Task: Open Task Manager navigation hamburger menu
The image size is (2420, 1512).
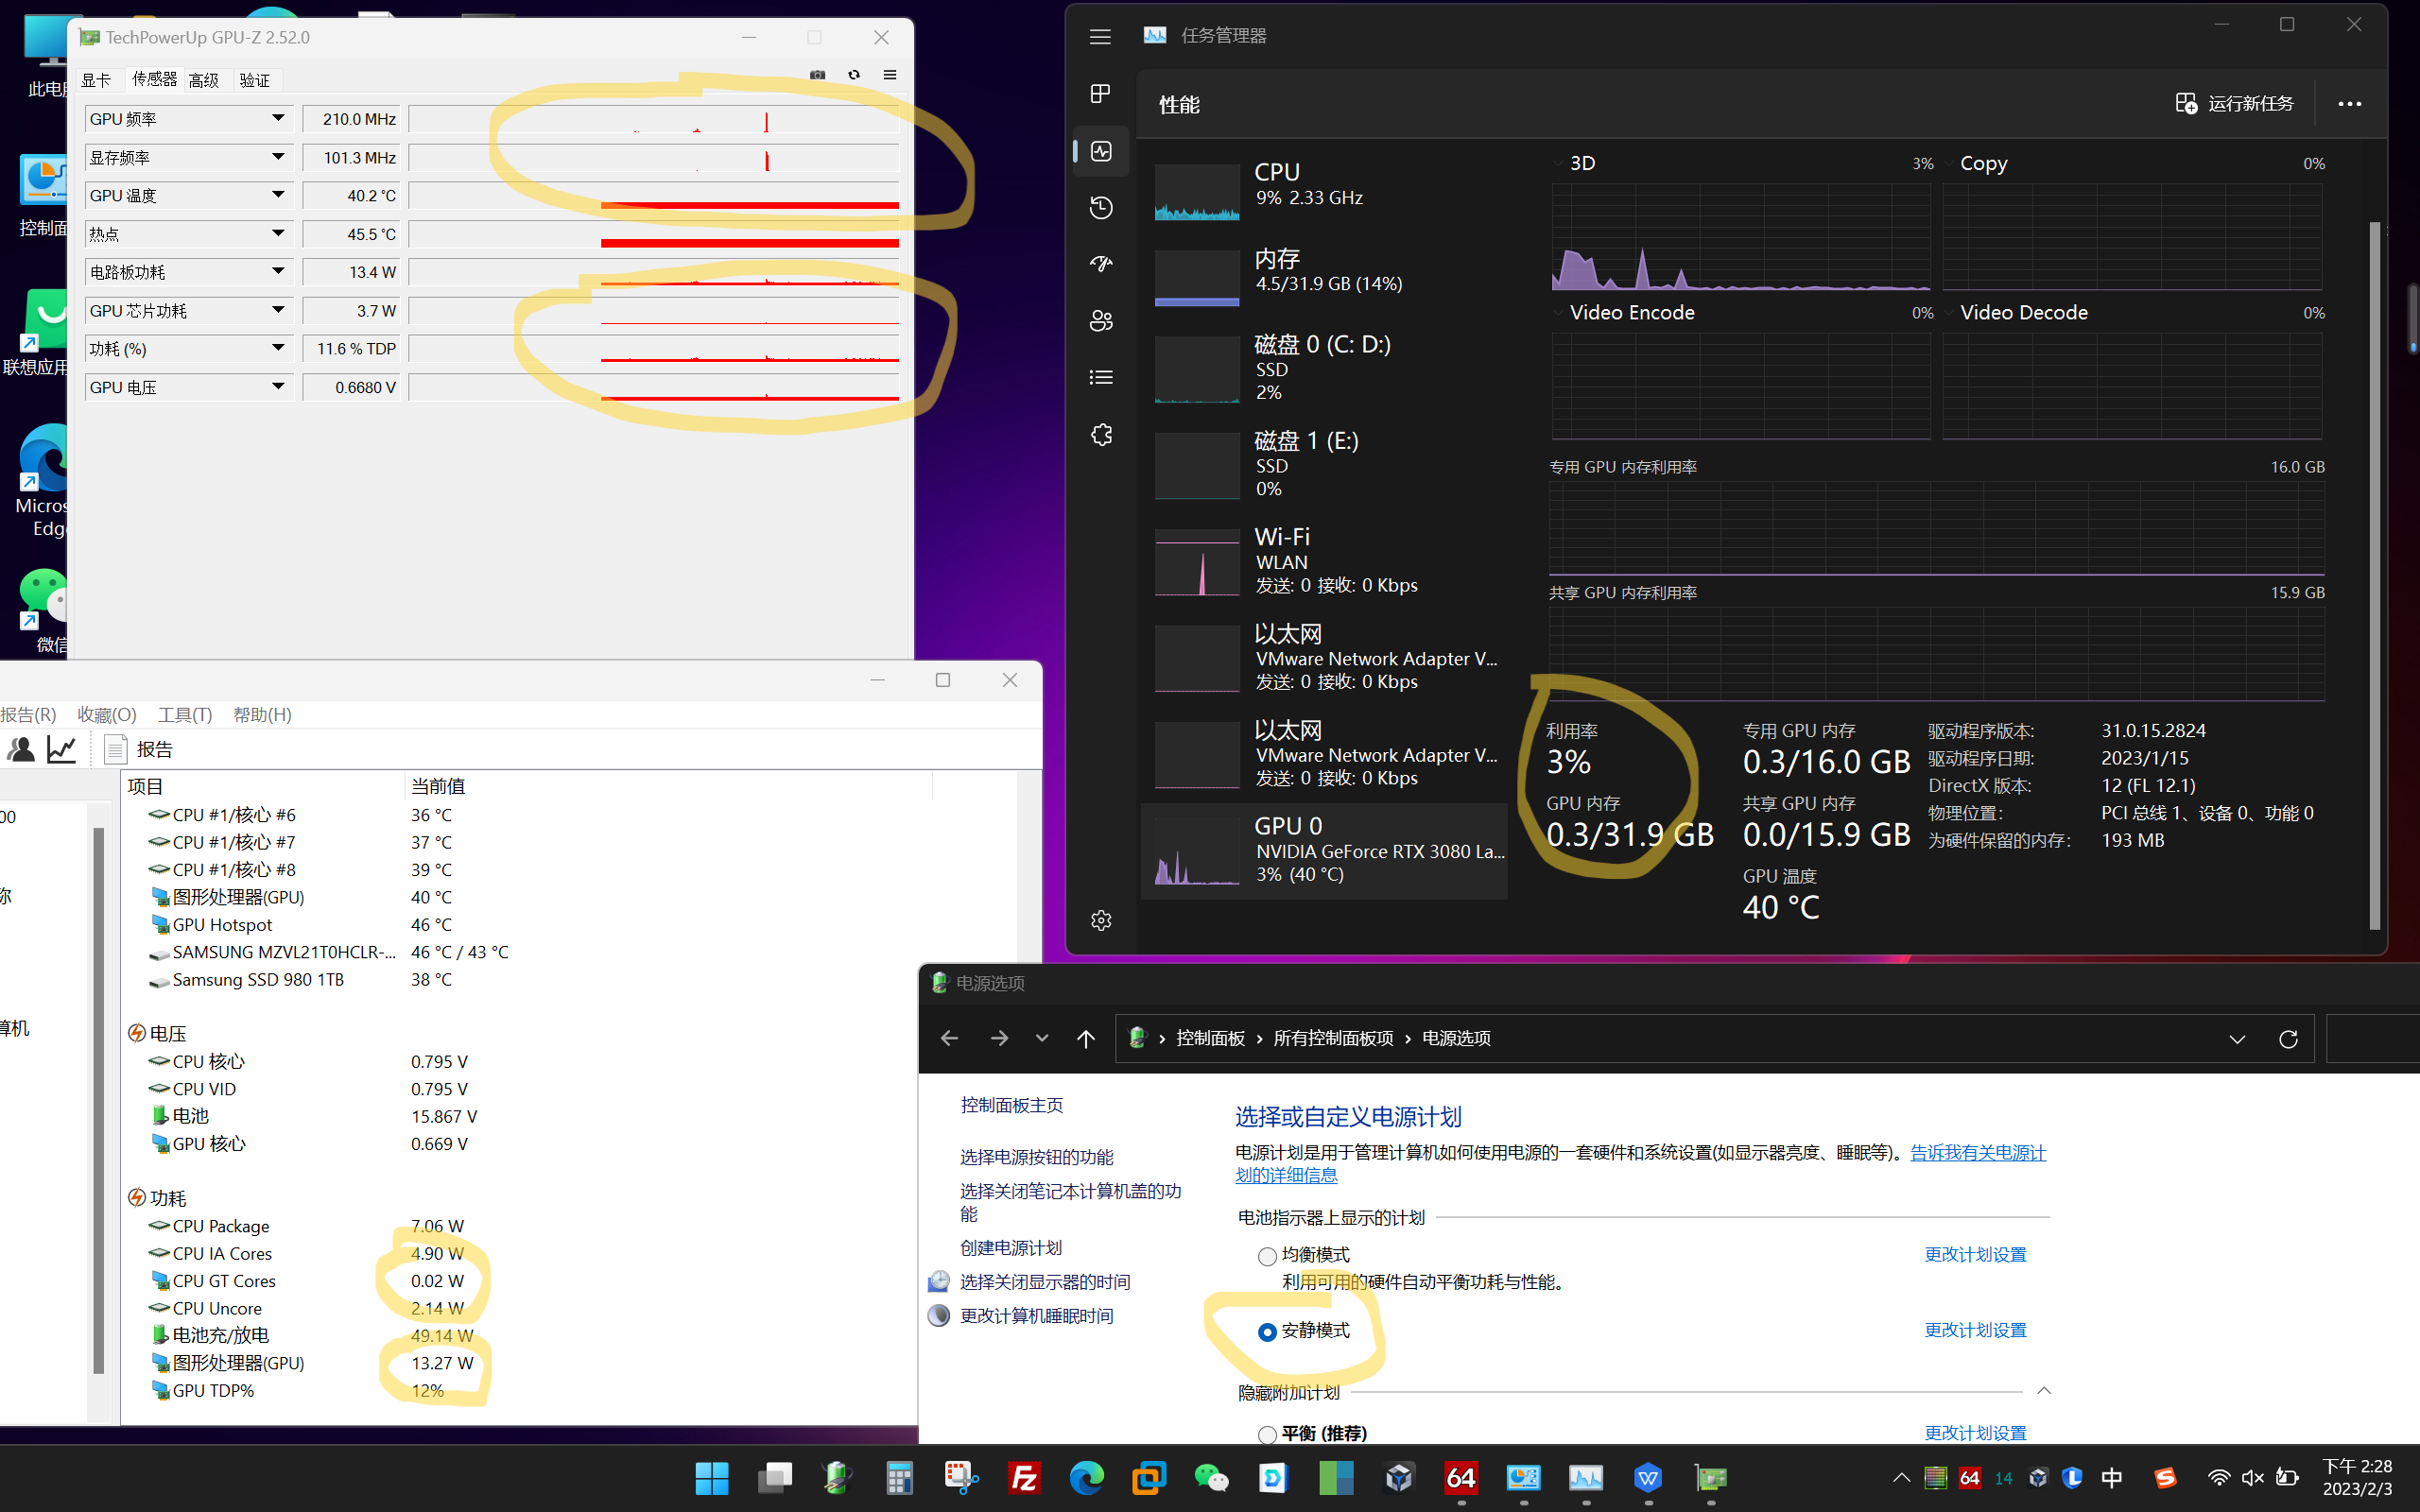Action: [x=1100, y=37]
